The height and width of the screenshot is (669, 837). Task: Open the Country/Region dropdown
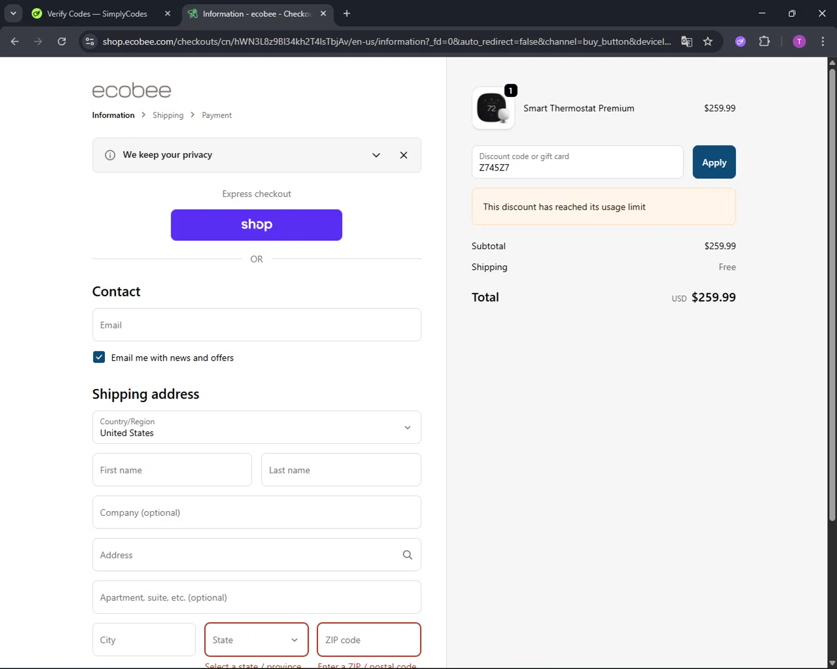[x=257, y=427]
